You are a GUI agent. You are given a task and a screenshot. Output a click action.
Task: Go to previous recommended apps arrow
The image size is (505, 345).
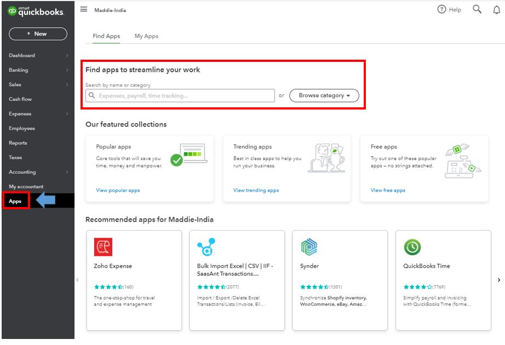77,280
